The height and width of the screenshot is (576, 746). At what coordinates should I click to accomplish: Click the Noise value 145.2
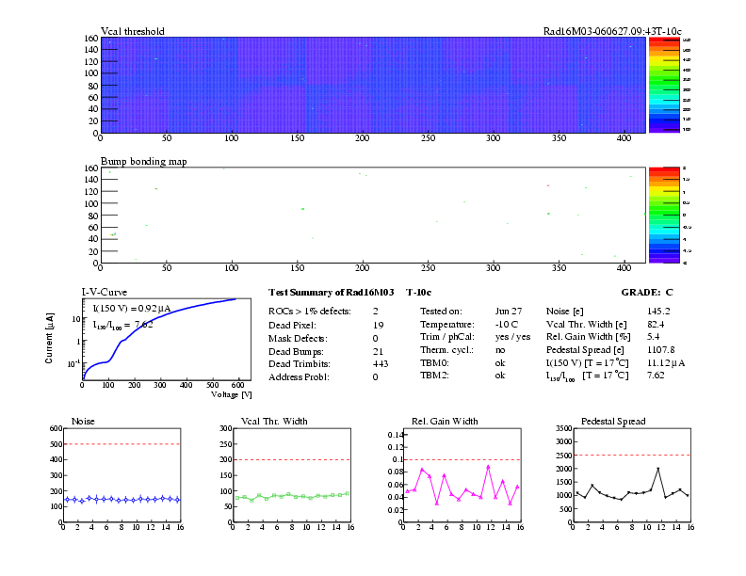point(658,312)
